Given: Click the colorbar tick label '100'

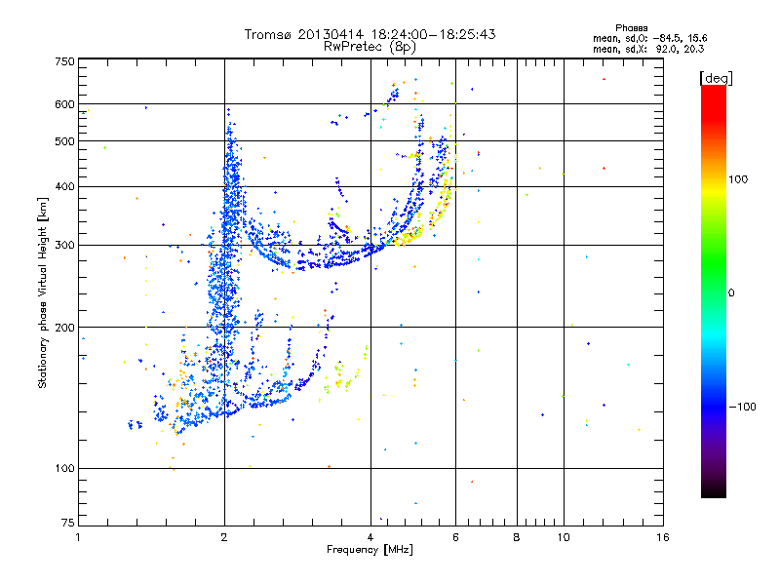Looking at the screenshot, I should click(738, 179).
